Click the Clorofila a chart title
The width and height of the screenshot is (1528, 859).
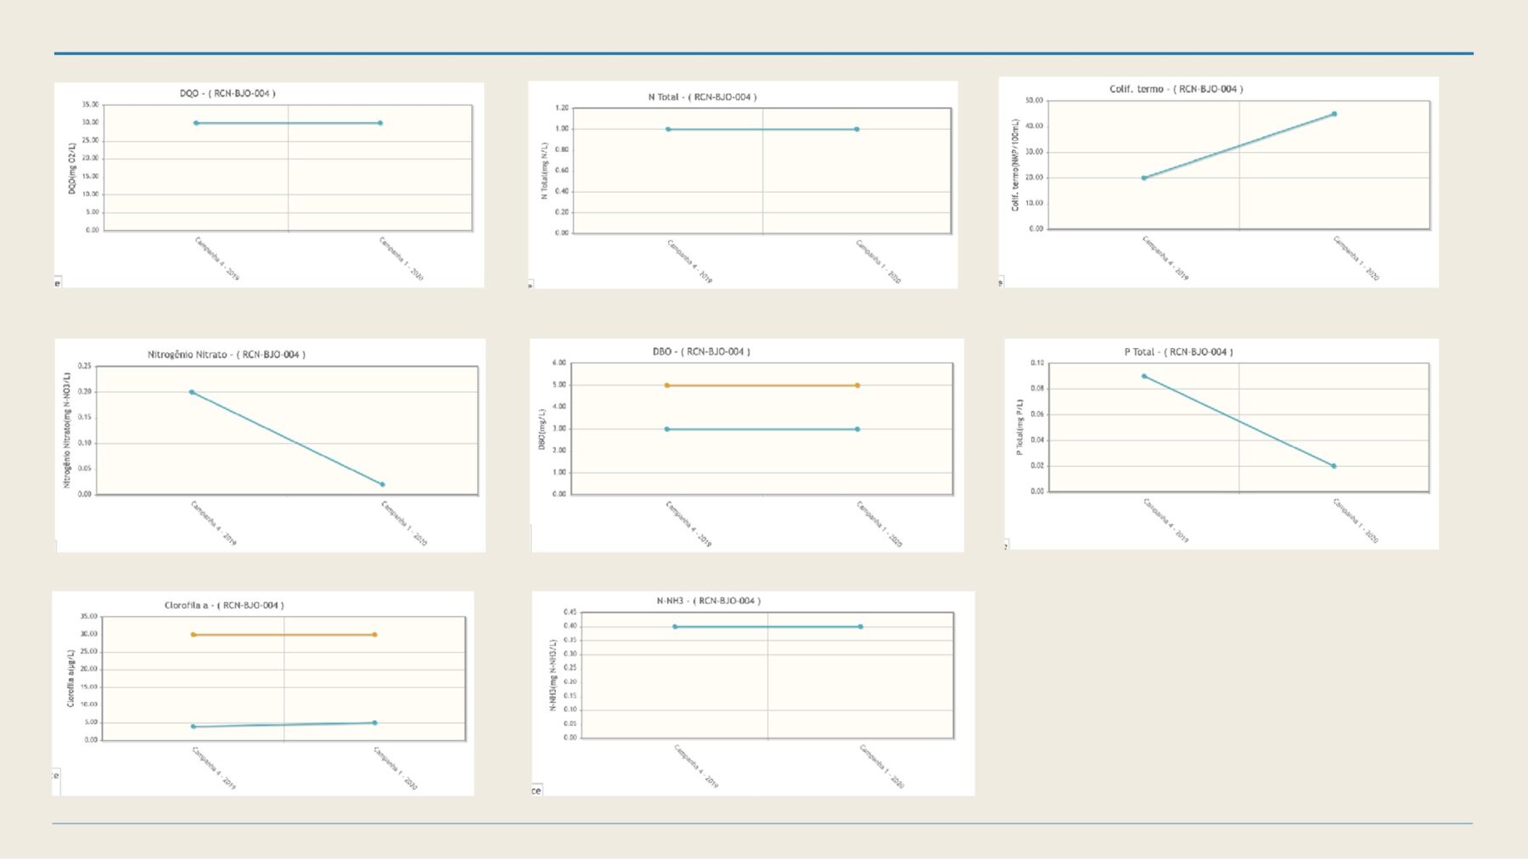tap(224, 606)
